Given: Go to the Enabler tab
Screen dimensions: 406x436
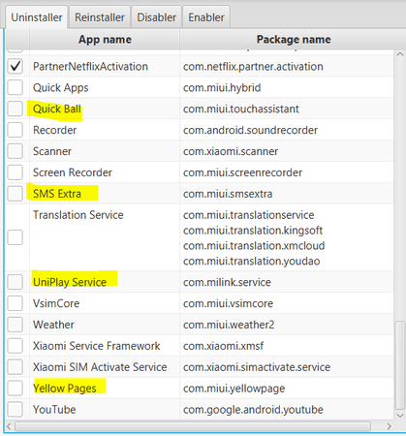Looking at the screenshot, I should [206, 17].
